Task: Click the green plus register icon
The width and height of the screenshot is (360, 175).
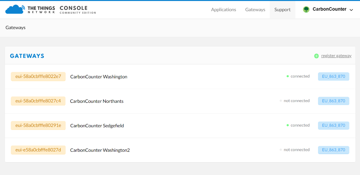Action: 316,56
